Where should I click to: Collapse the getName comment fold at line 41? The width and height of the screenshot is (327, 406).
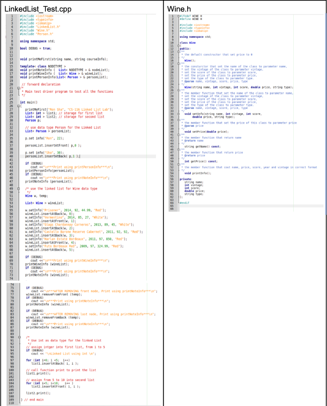coord(178,134)
